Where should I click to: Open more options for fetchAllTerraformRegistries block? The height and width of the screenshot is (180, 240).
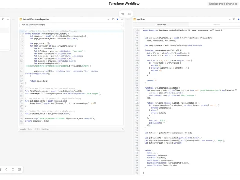[122, 19]
